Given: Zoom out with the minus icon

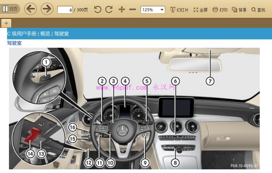Looking at the screenshot, I should pos(133,10).
